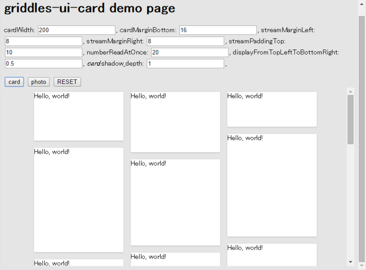Click the cardWidth label text
The height and width of the screenshot is (270, 366).
point(19,30)
